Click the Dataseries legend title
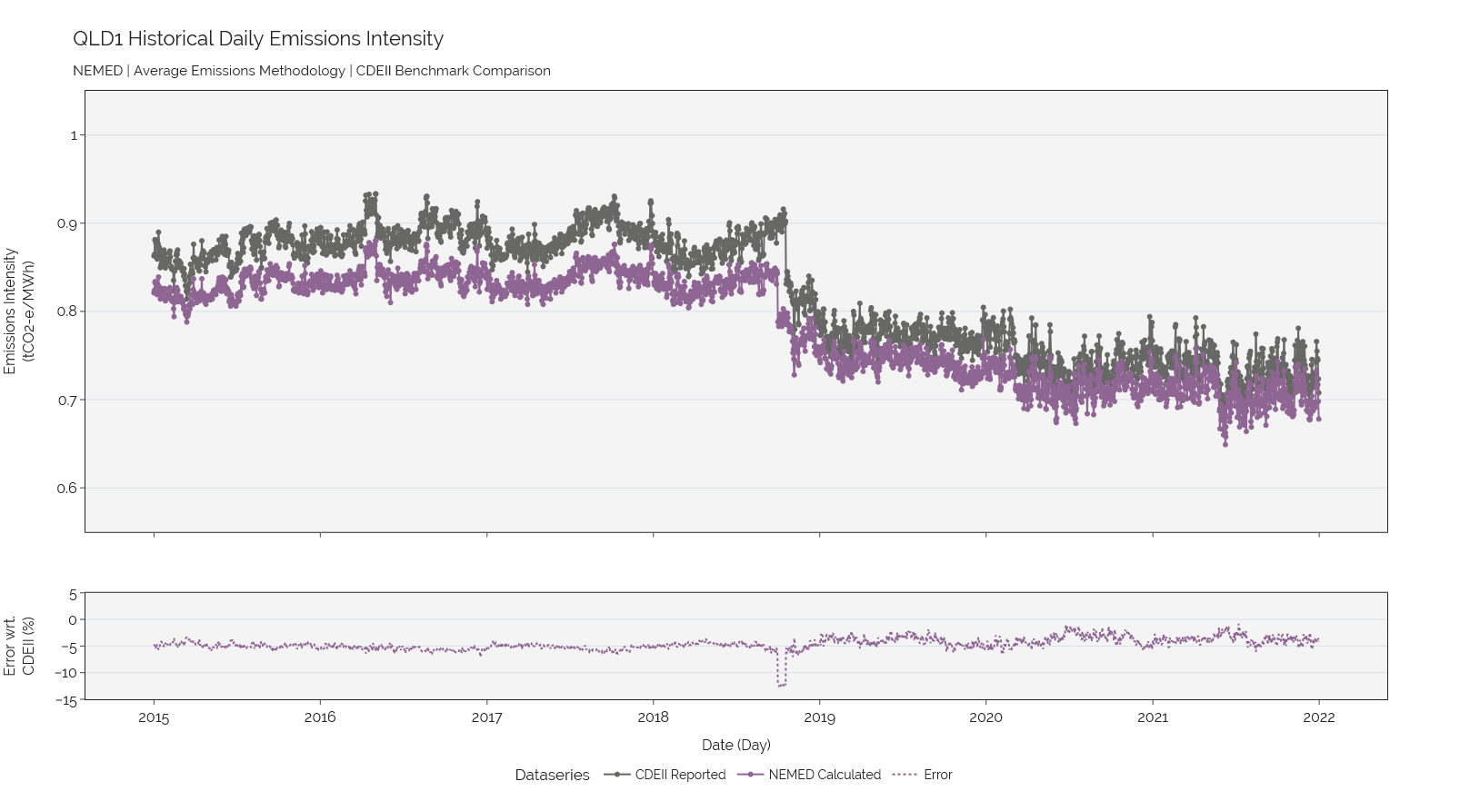 coord(552,775)
